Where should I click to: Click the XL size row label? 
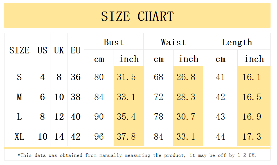click(x=19, y=136)
